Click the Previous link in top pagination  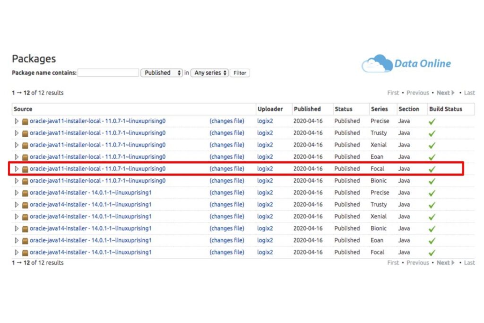pos(418,93)
